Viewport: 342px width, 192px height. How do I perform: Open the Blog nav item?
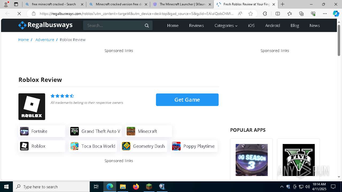click(x=295, y=25)
